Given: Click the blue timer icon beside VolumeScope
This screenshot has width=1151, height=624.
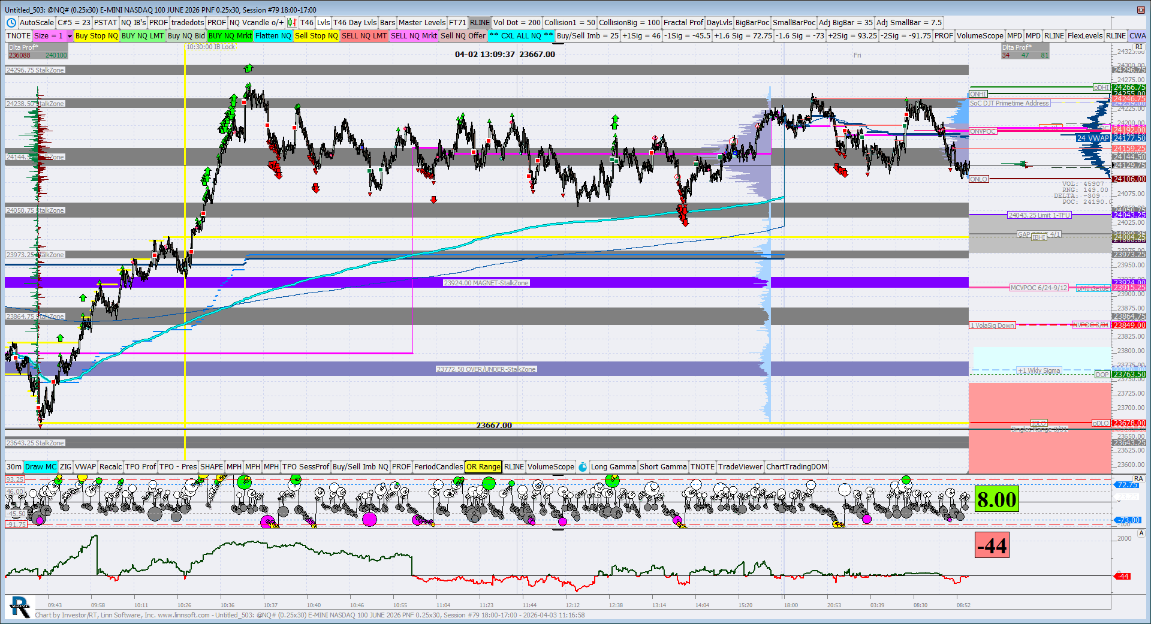Looking at the screenshot, I should coord(583,467).
